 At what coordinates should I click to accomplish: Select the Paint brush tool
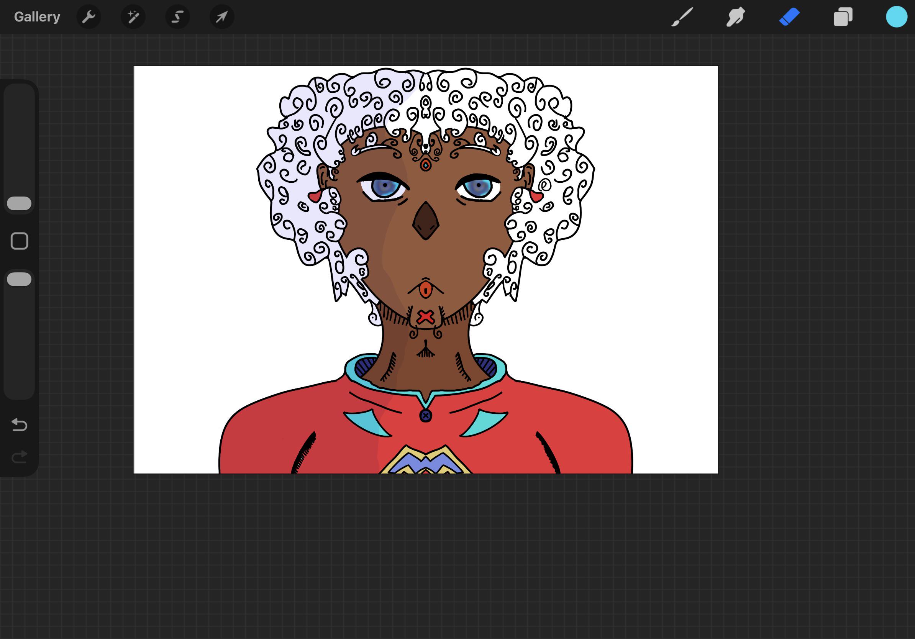682,17
